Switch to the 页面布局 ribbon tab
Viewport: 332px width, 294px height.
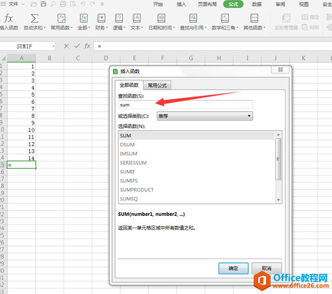coord(207,4)
